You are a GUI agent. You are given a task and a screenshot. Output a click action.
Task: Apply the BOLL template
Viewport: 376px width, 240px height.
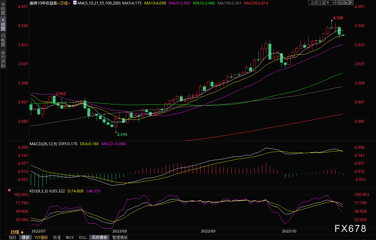click(x=83, y=237)
